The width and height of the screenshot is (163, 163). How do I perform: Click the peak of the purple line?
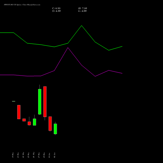coord(68,48)
